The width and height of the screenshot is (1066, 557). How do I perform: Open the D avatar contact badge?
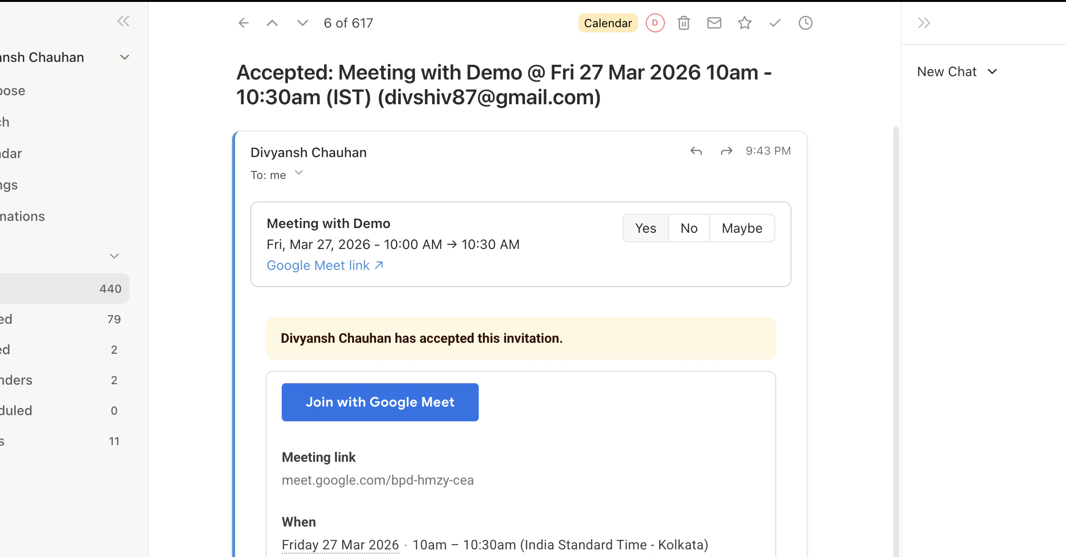[655, 22]
